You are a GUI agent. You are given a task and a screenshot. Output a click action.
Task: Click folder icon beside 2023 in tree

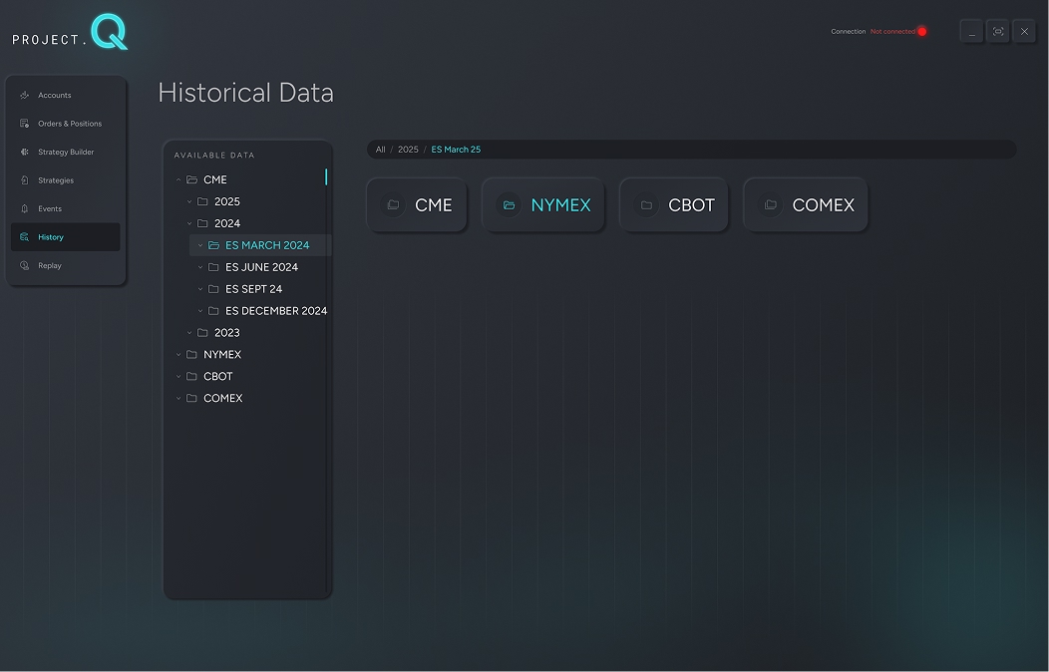point(202,332)
